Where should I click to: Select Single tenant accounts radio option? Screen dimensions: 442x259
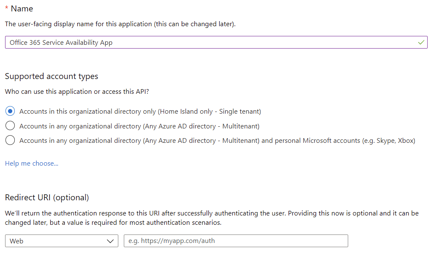click(x=10, y=111)
